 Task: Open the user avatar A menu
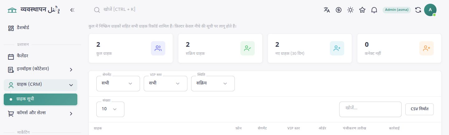point(430,10)
